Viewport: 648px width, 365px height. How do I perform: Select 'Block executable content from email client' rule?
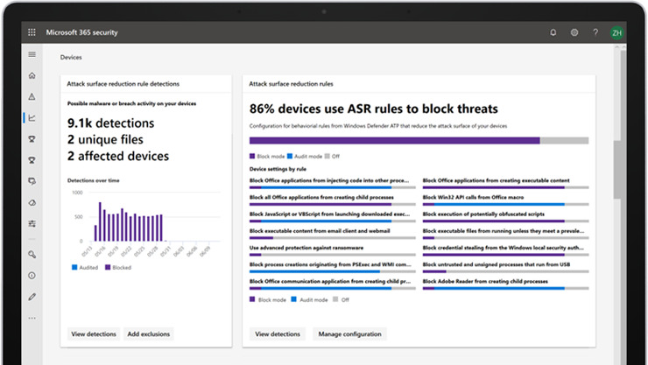pyautogui.click(x=320, y=231)
